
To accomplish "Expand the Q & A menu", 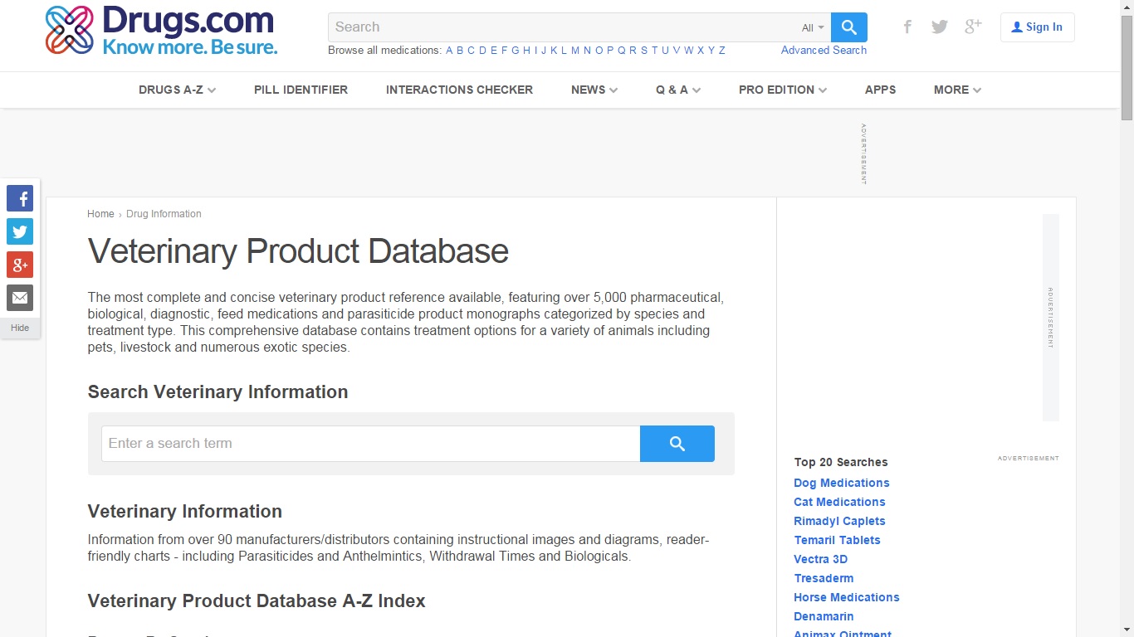I will (x=678, y=90).
